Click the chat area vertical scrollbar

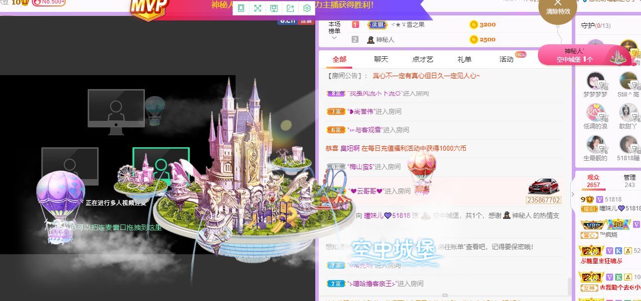click(569, 287)
